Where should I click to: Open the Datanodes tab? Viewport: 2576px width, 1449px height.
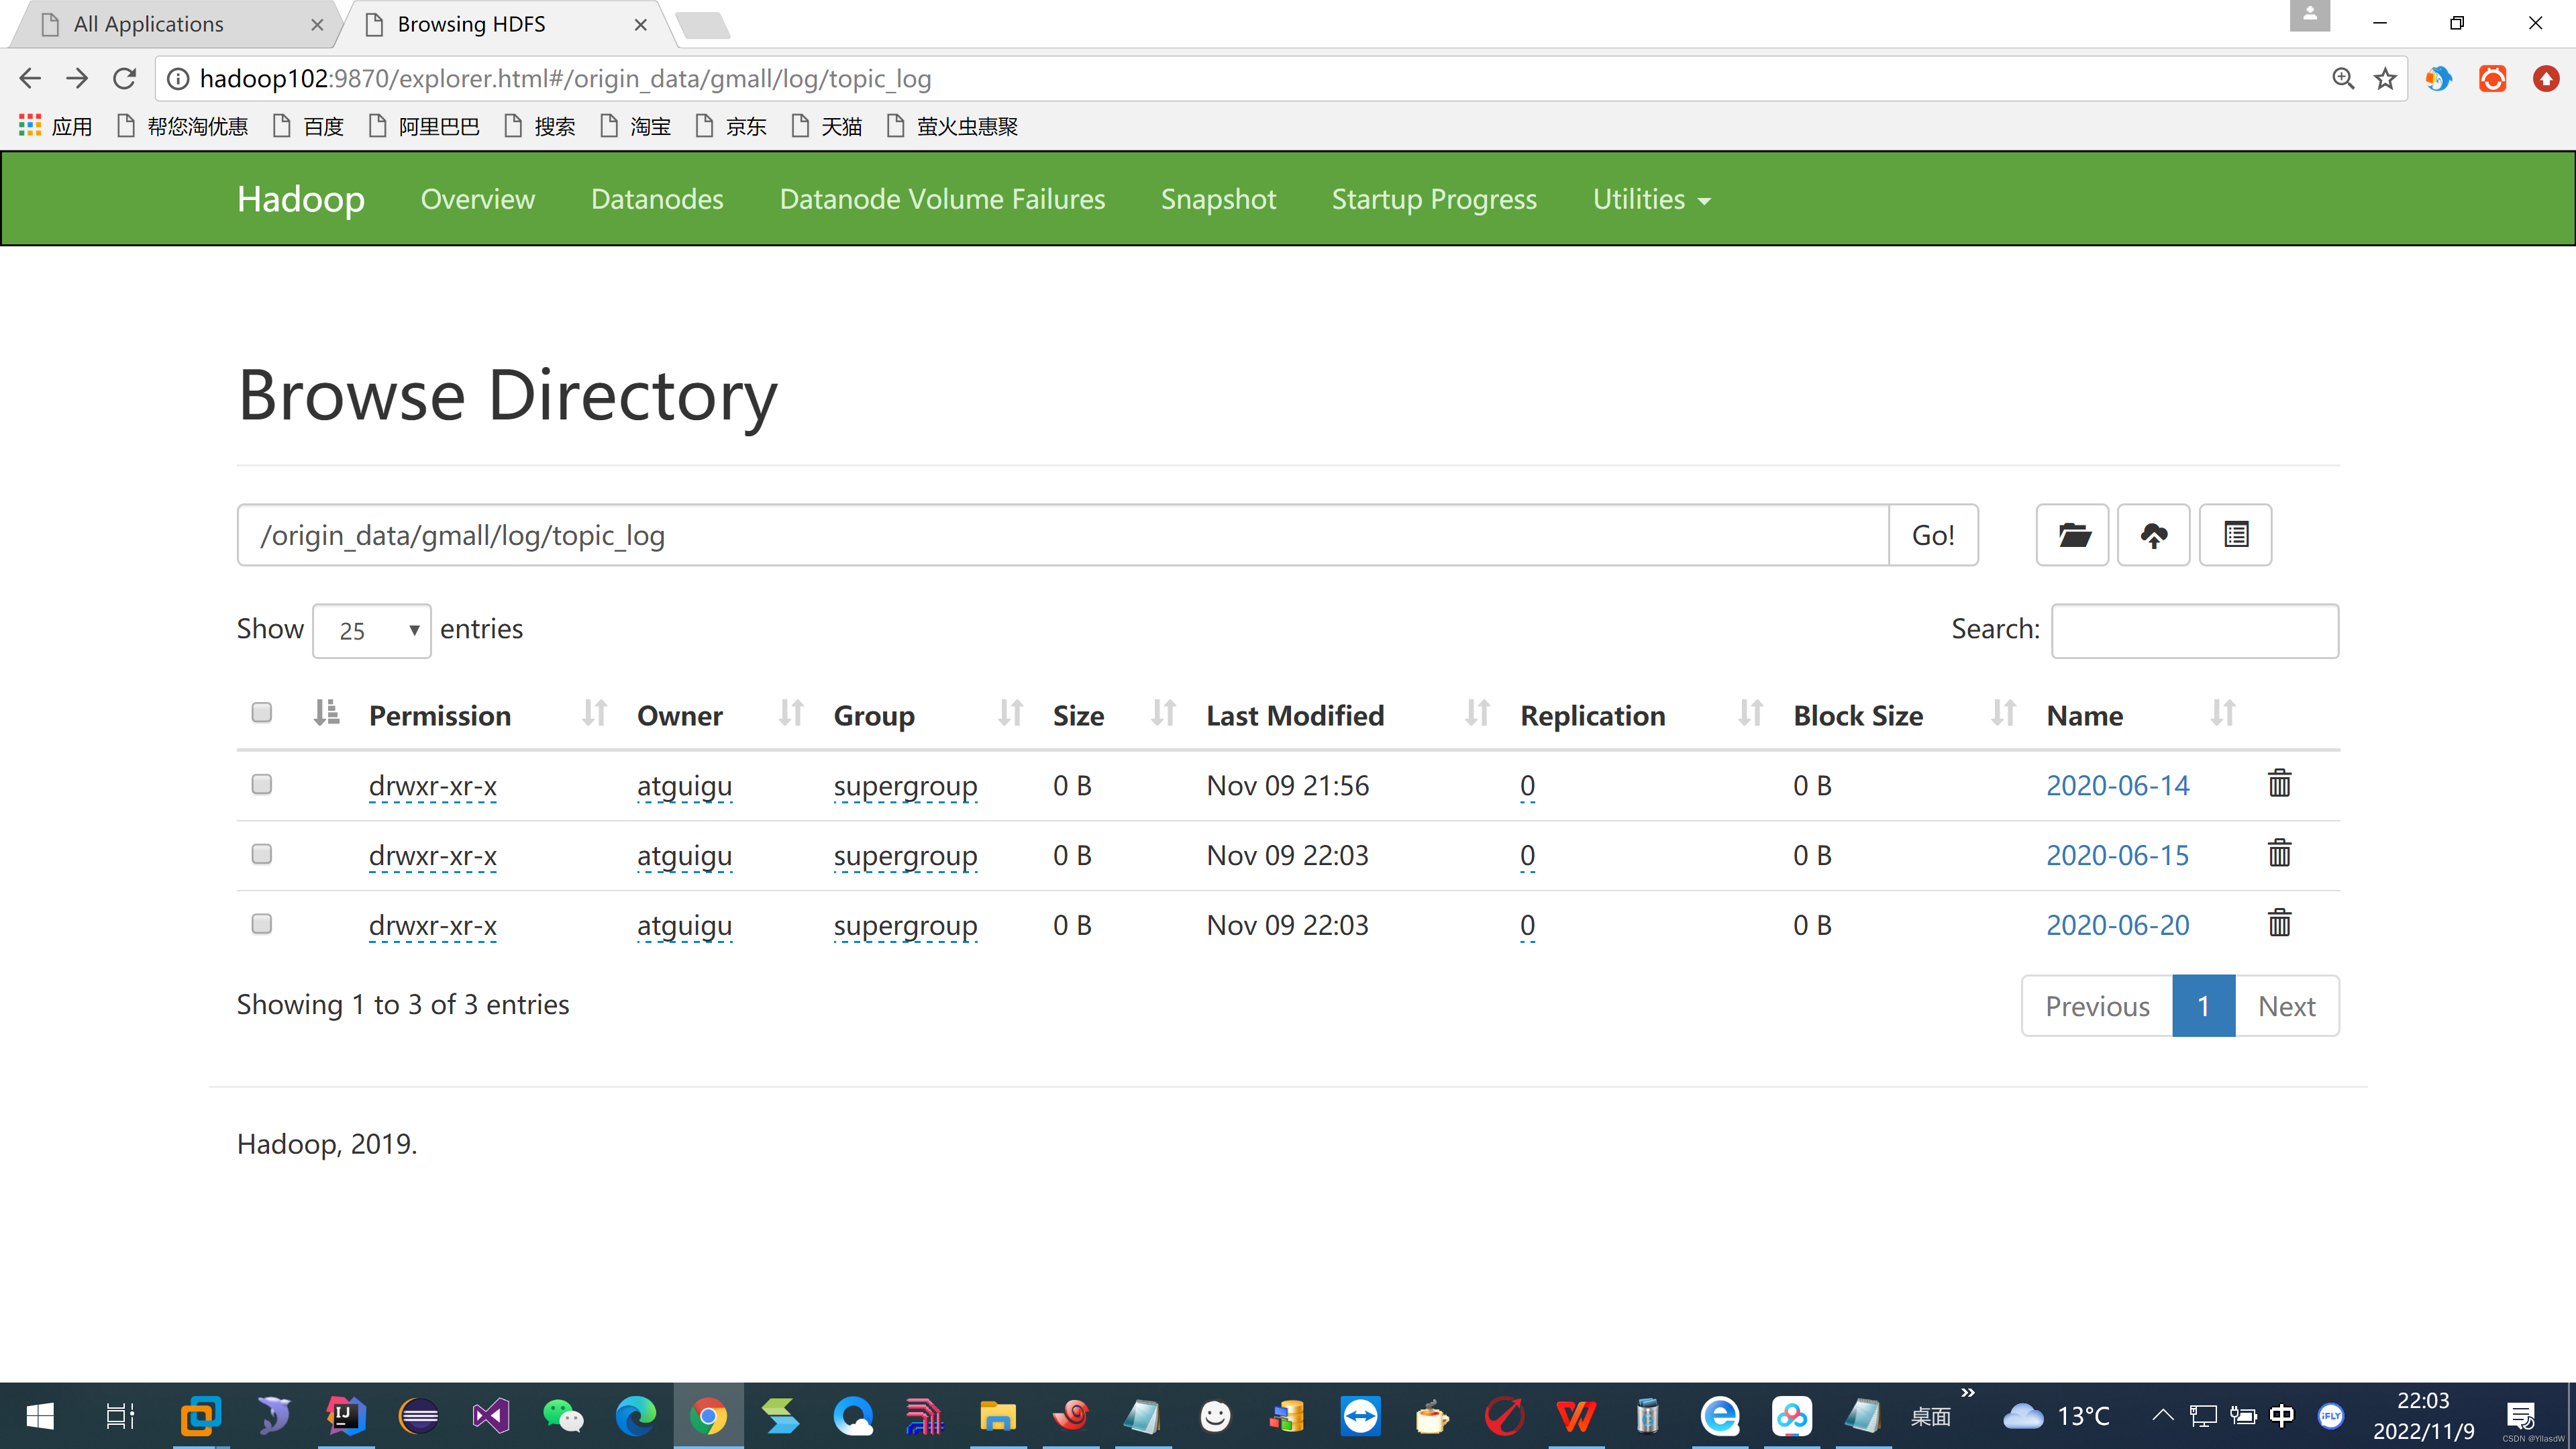(x=656, y=198)
